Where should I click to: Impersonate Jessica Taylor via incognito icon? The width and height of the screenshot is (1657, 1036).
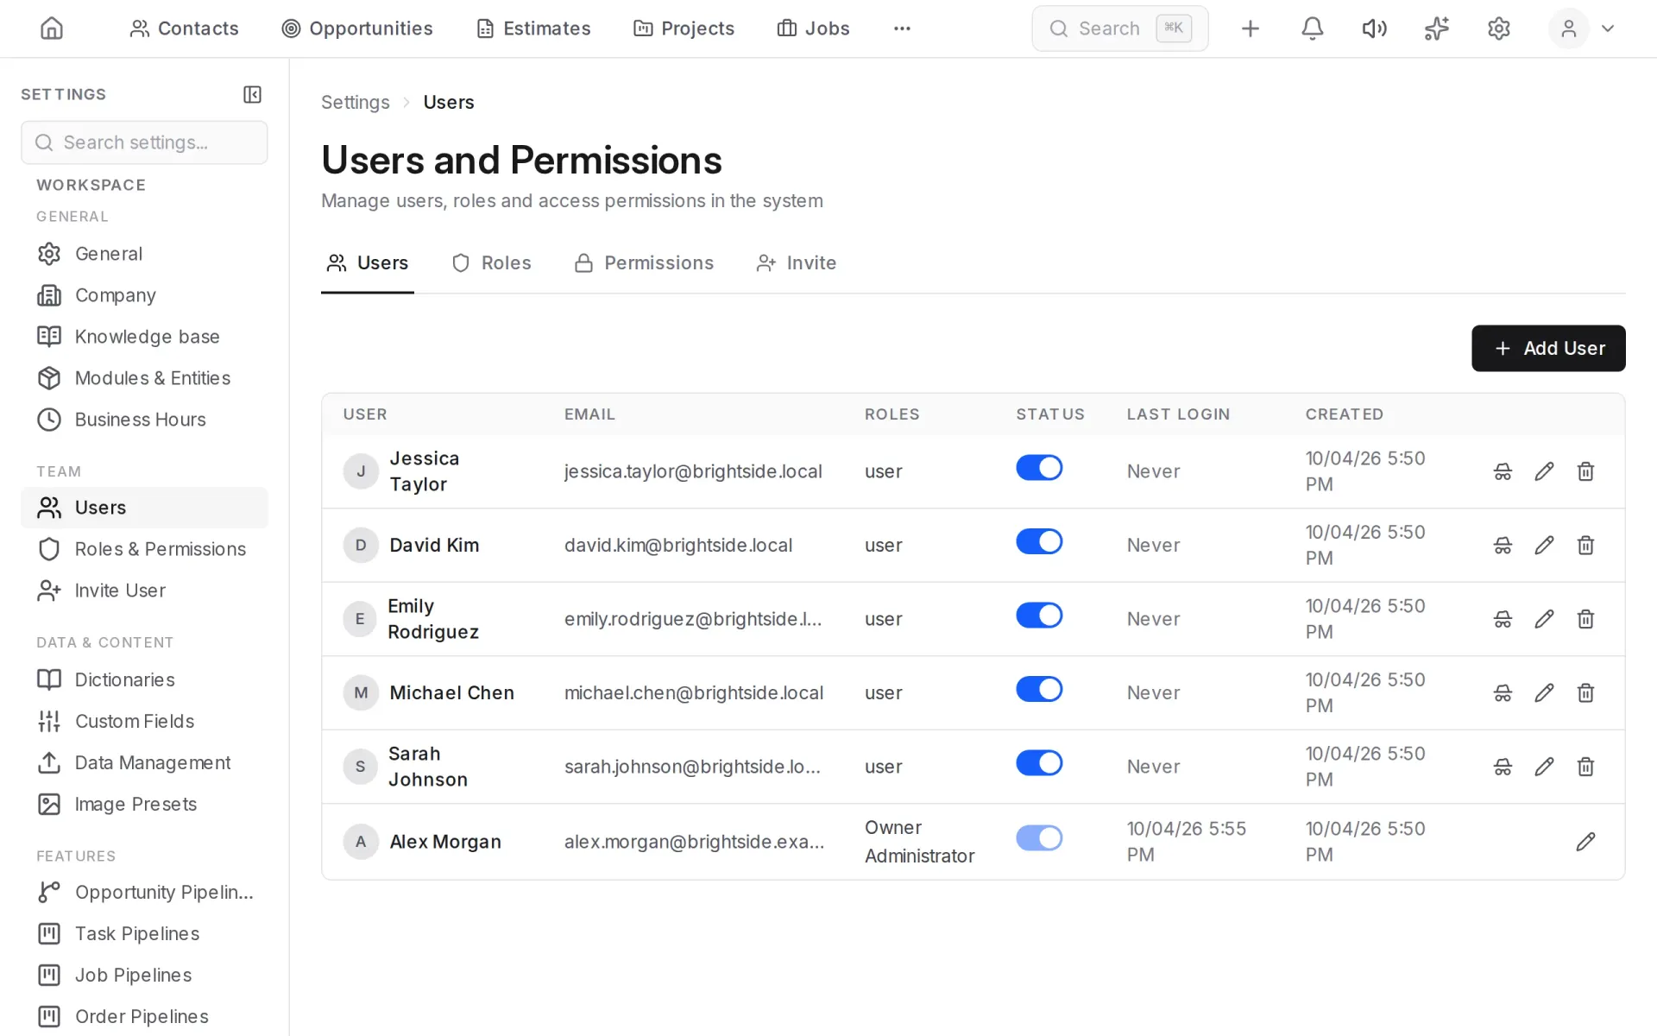point(1503,471)
